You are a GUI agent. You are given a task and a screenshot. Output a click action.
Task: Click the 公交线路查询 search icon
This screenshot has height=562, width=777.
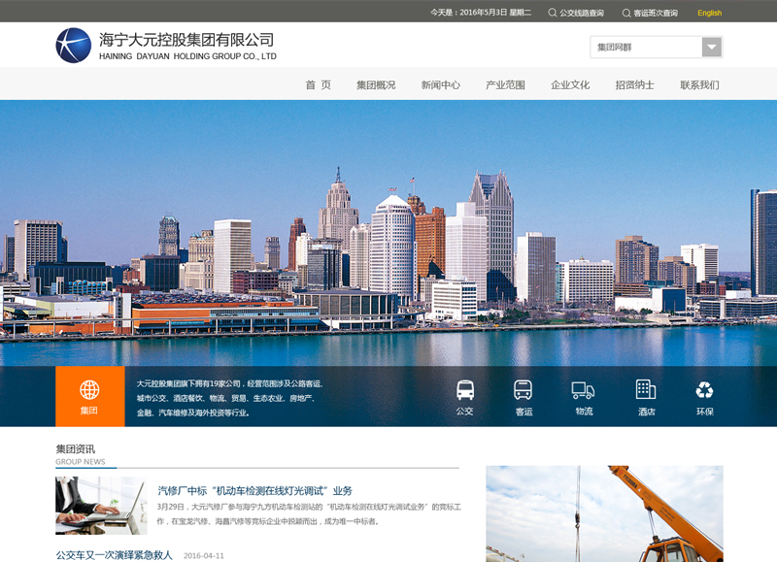click(553, 13)
